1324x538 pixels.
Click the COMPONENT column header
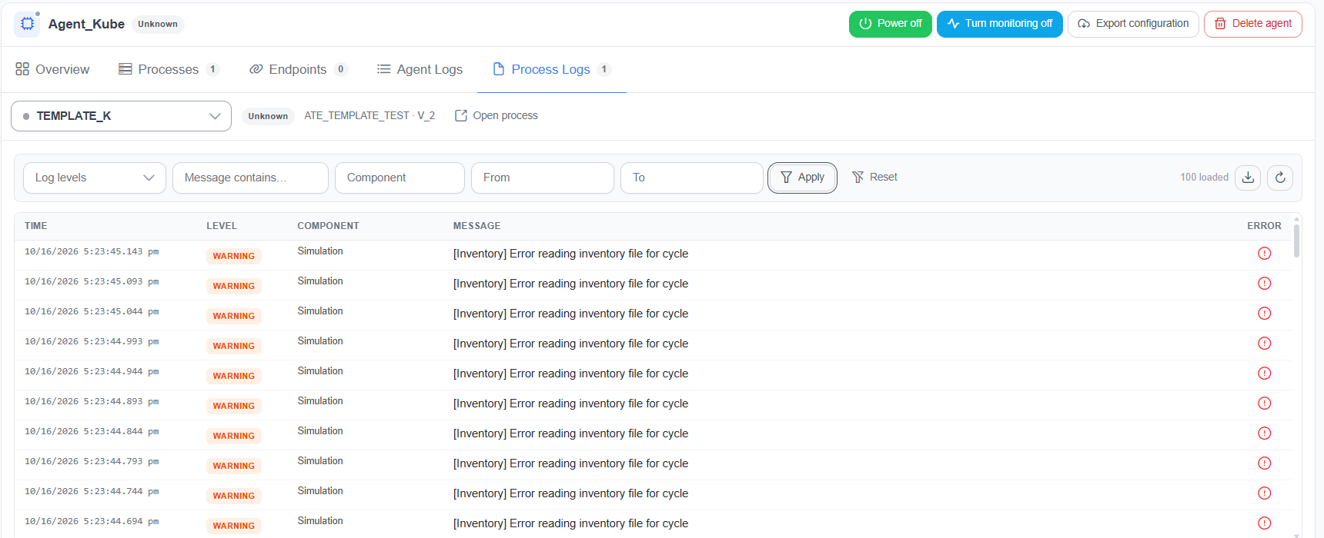pos(328,226)
